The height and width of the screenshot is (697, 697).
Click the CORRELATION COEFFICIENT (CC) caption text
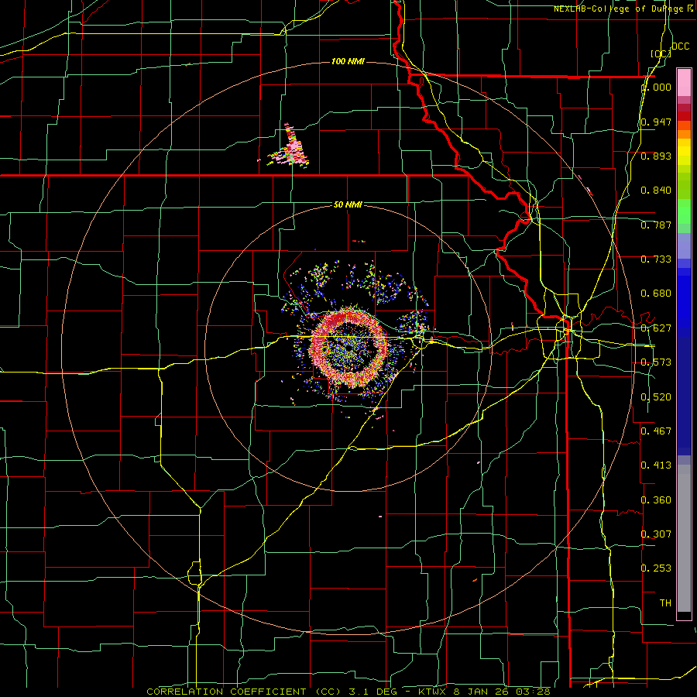click(244, 692)
